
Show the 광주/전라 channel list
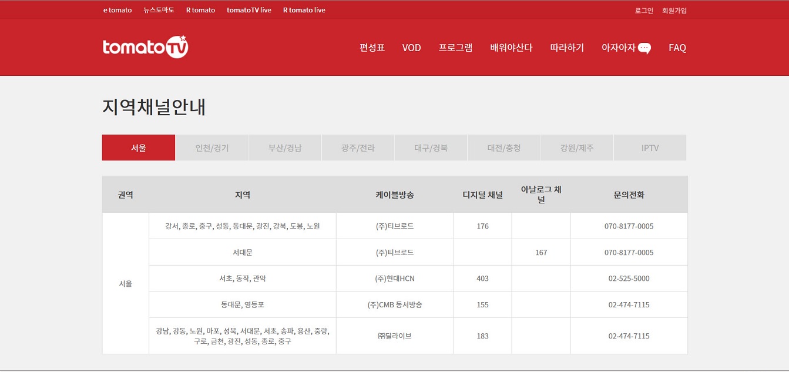tap(358, 148)
